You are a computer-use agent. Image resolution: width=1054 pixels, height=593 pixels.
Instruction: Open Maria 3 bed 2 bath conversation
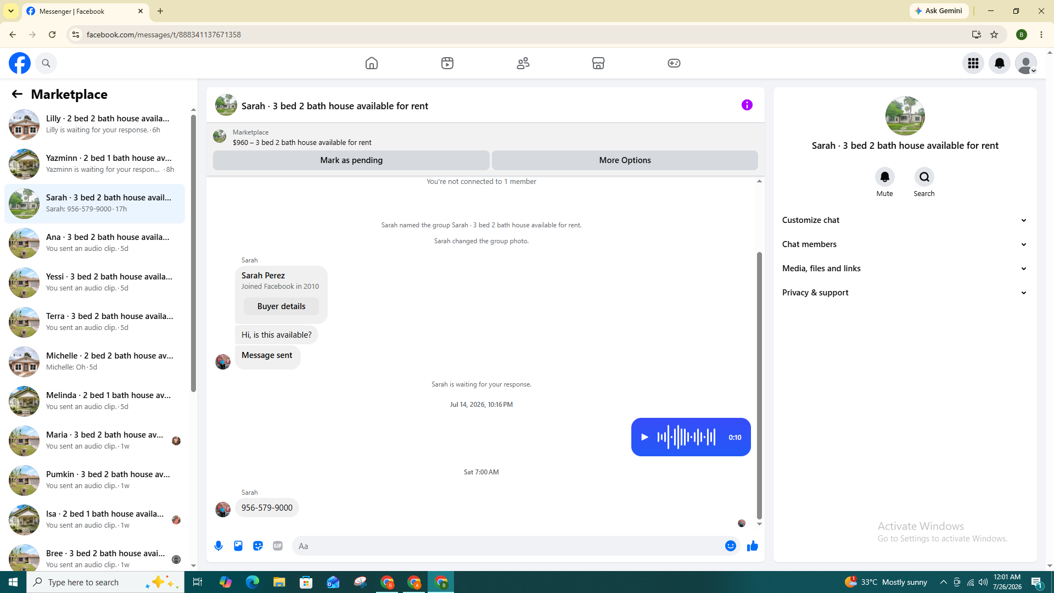point(94,441)
